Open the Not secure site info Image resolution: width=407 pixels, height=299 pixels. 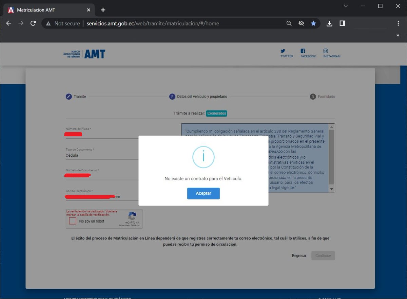63,23
